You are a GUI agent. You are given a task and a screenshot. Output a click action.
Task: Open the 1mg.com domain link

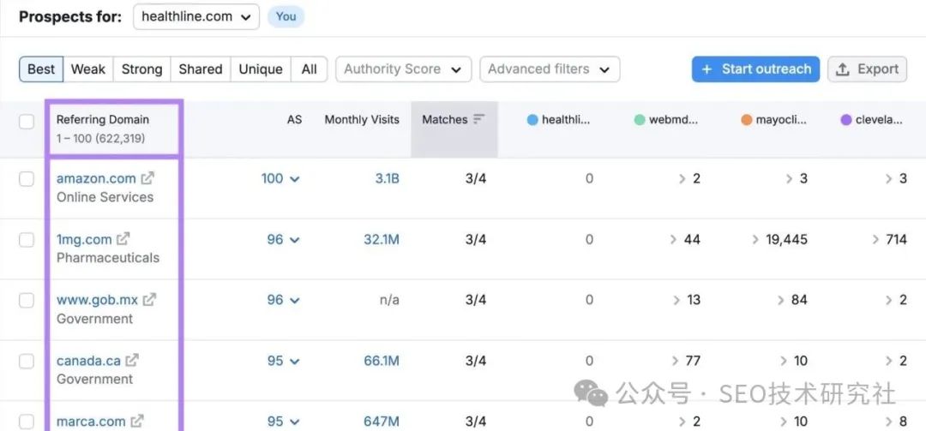pyautogui.click(x=84, y=239)
